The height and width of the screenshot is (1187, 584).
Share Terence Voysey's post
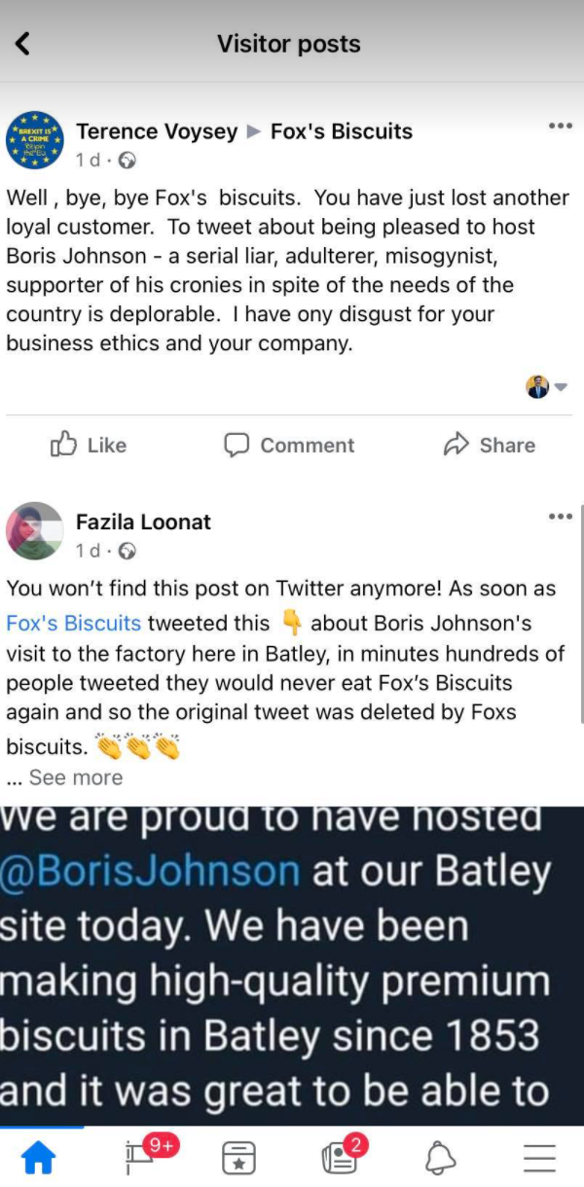[x=489, y=445]
